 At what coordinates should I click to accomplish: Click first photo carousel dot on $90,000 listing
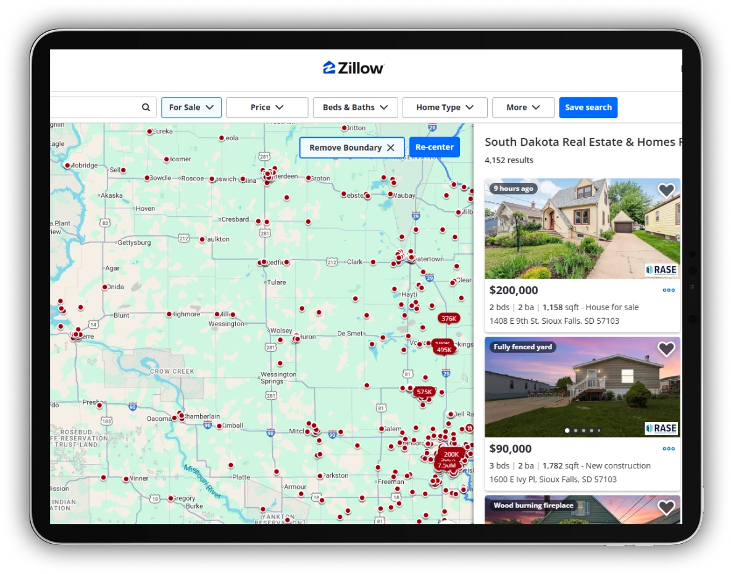(x=567, y=430)
